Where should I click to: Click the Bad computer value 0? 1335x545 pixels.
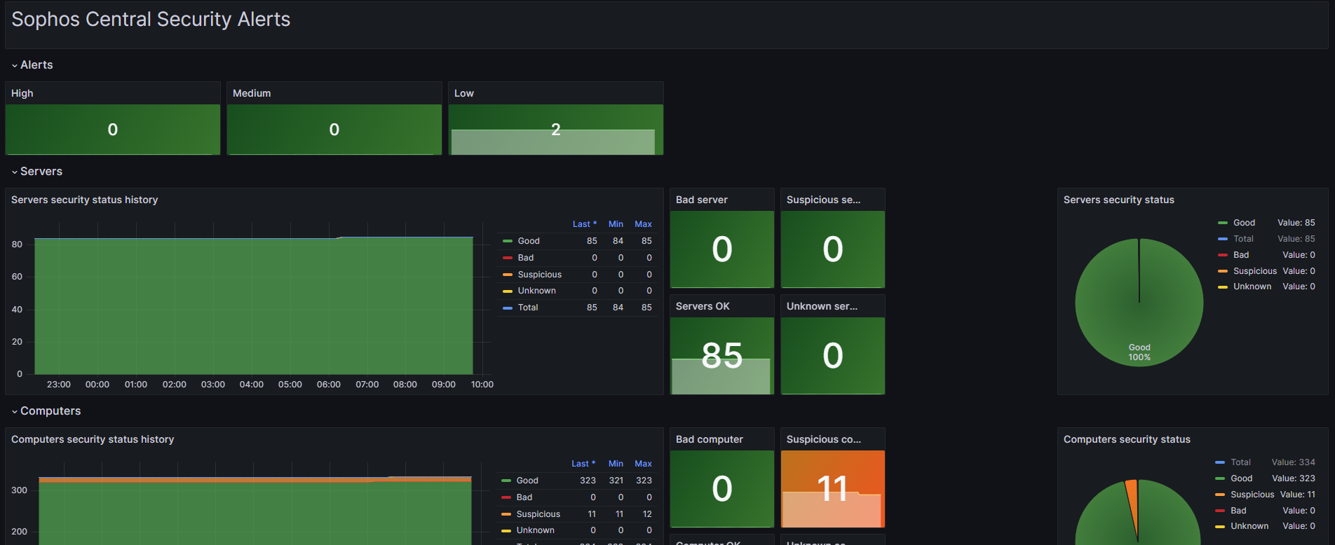tap(722, 489)
